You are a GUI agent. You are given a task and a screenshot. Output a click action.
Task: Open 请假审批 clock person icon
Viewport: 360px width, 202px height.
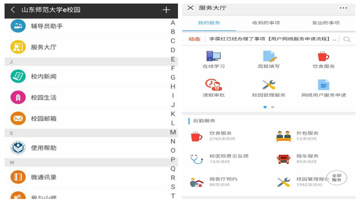tap(213, 85)
